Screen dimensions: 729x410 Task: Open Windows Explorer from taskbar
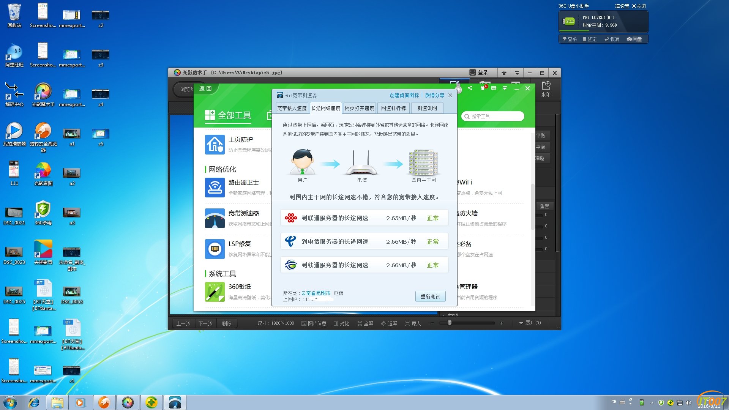(x=57, y=402)
